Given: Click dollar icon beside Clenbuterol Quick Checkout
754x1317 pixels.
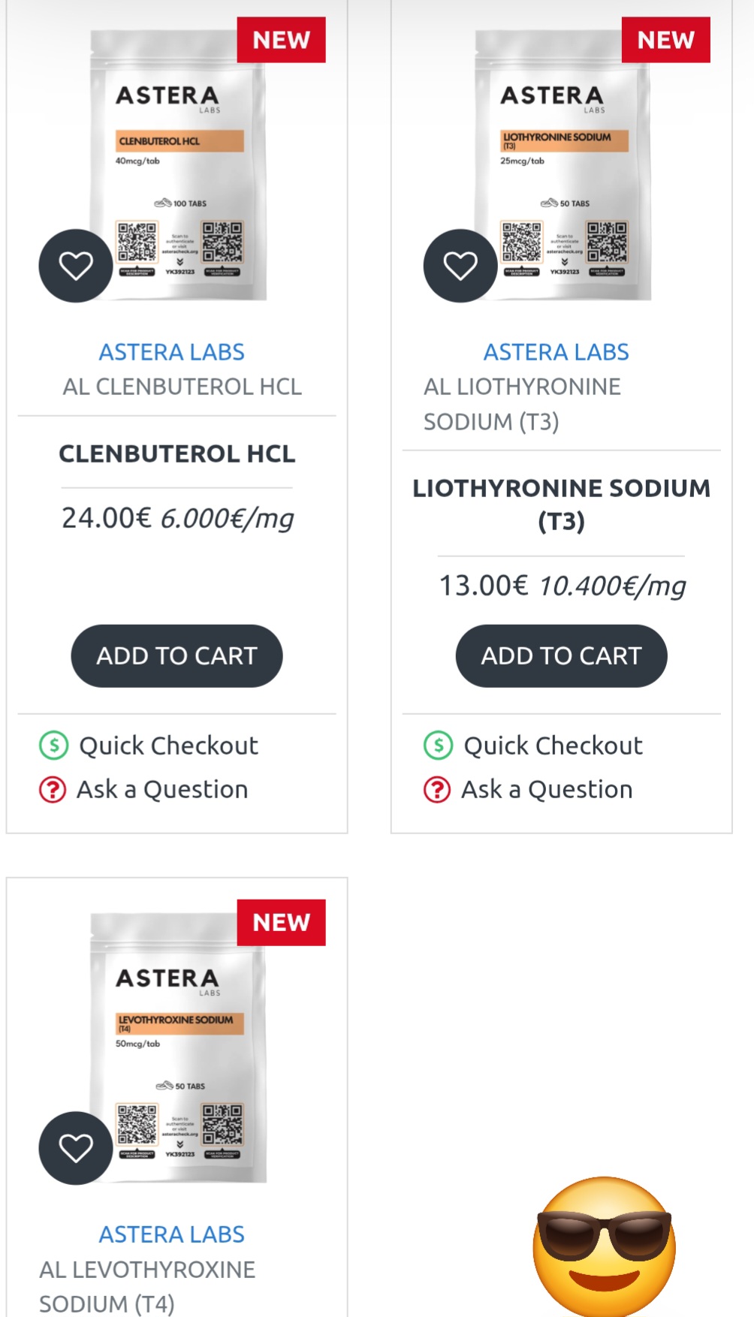Looking at the screenshot, I should [54, 746].
